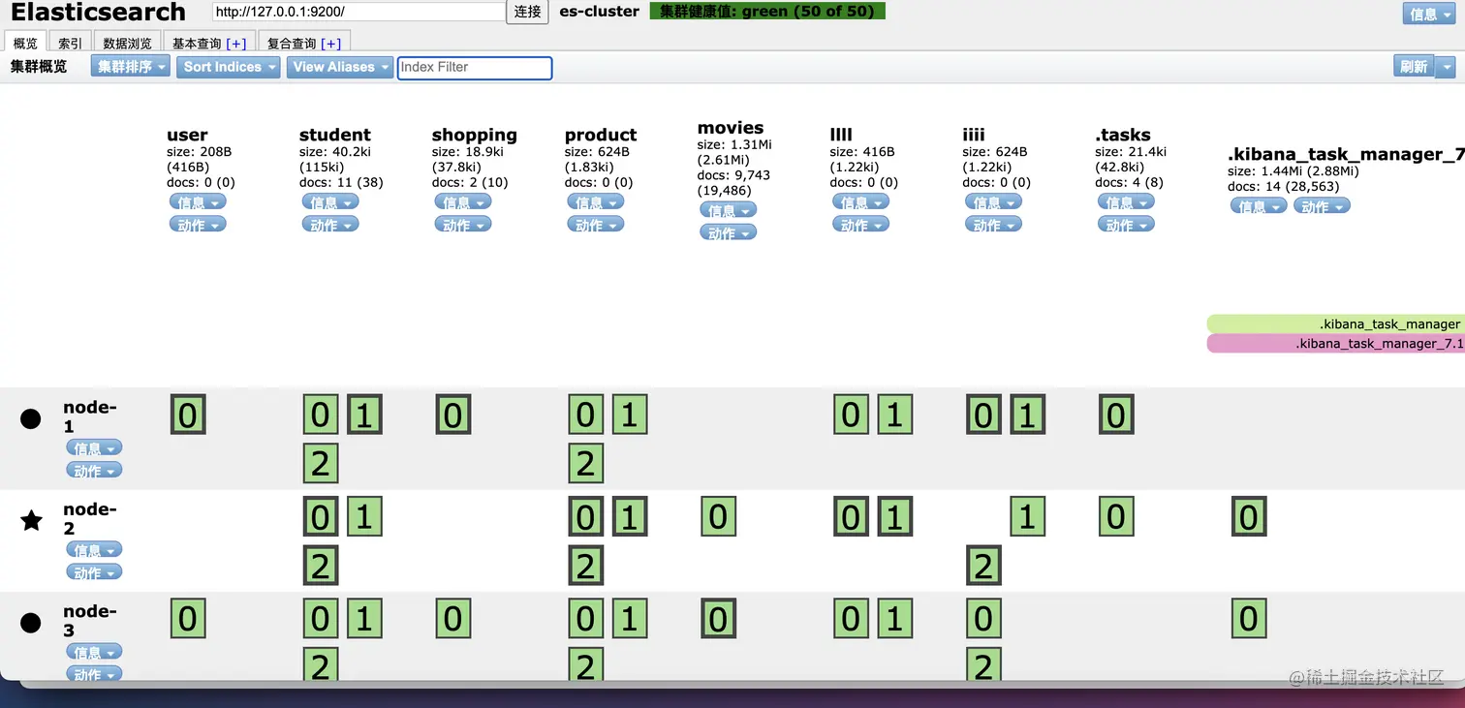Open 信息 dropdown under student index
This screenshot has height=708, width=1465.
click(330, 201)
